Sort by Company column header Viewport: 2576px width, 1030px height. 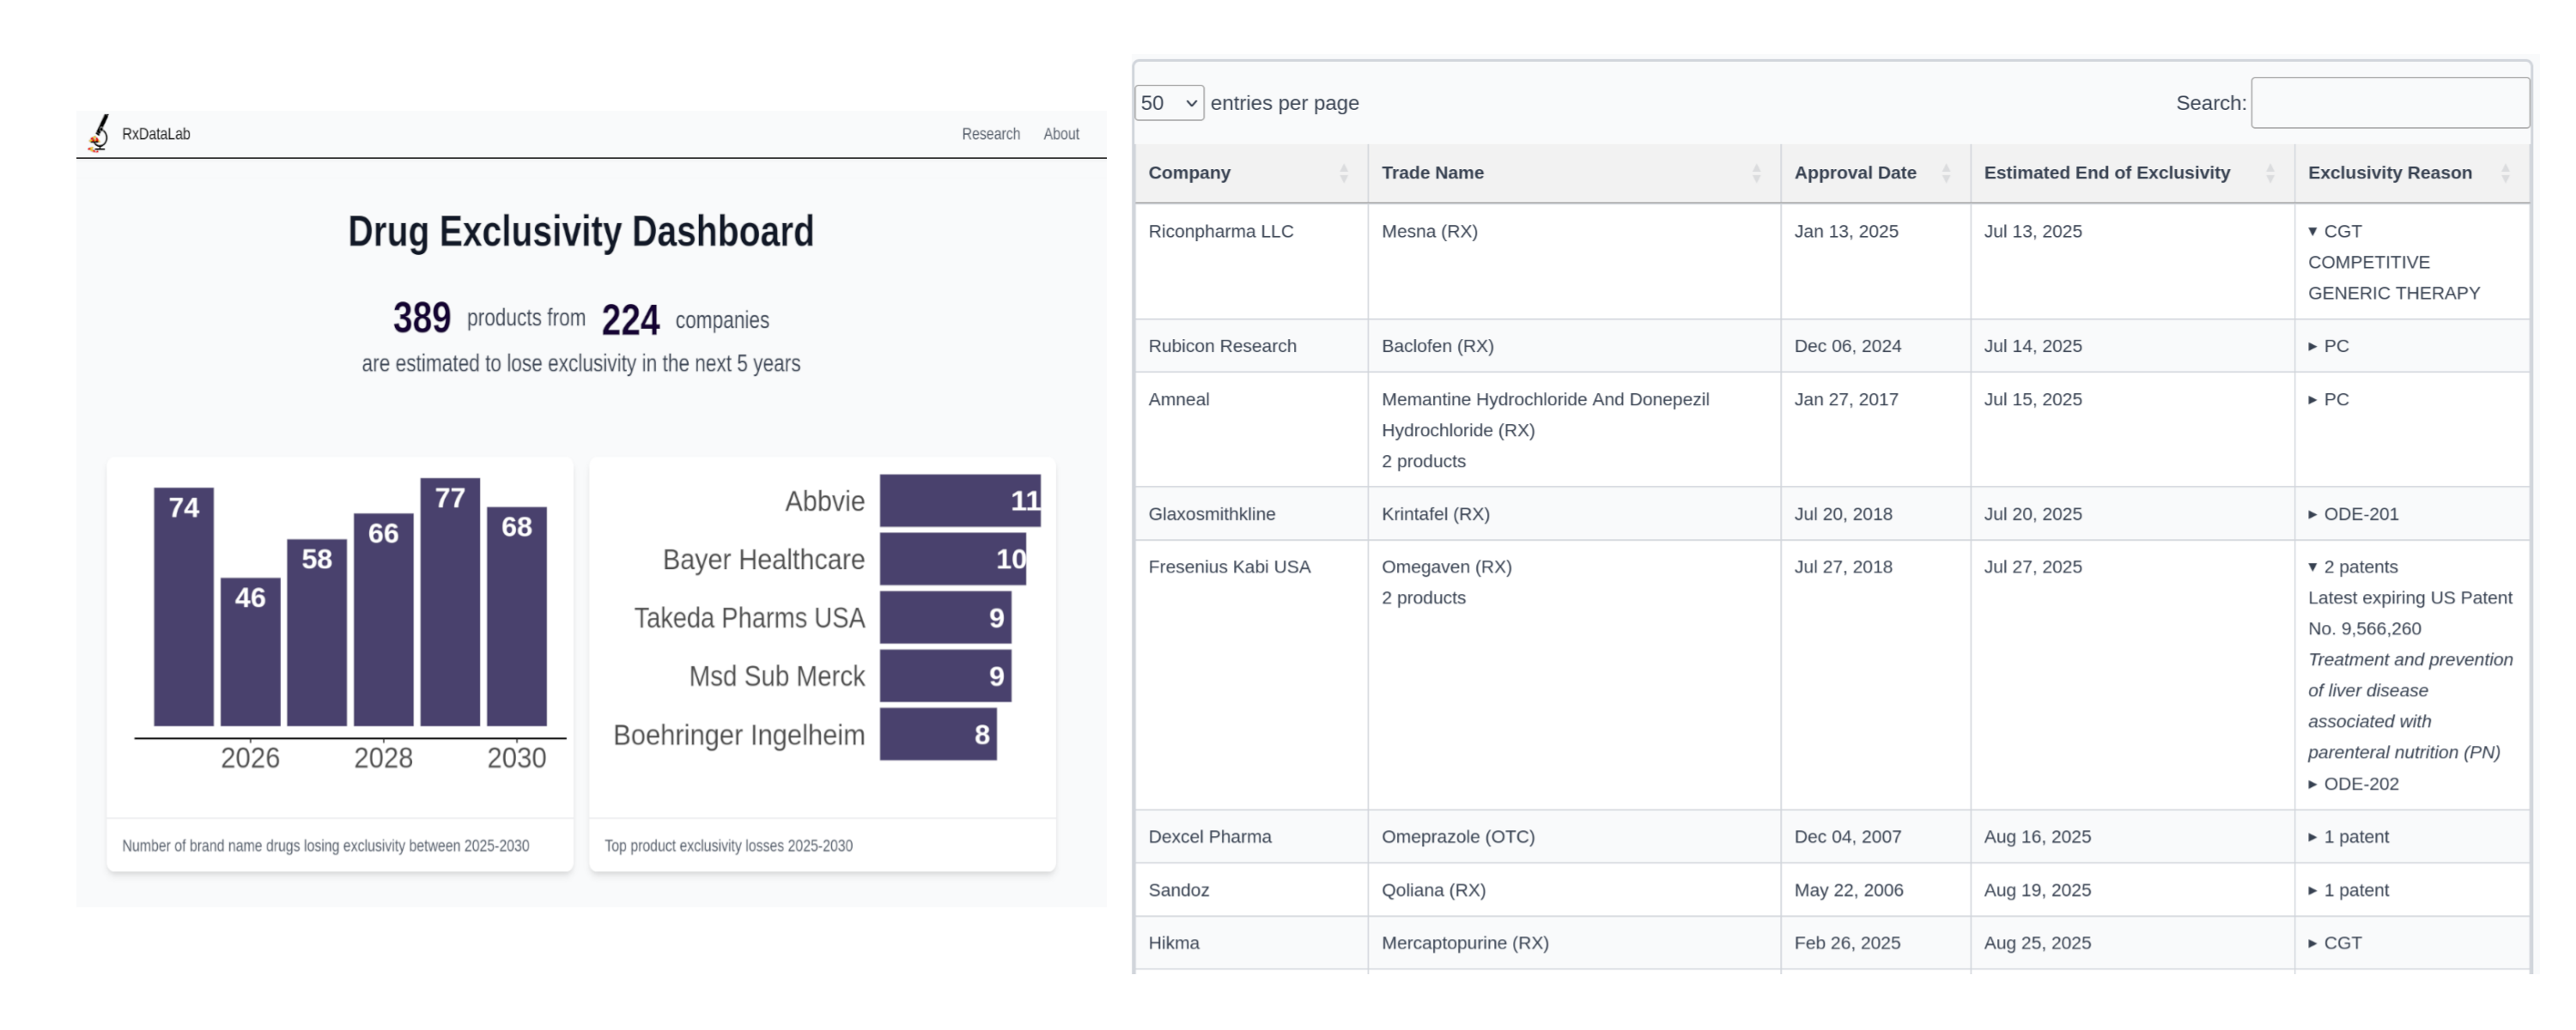click(1250, 173)
